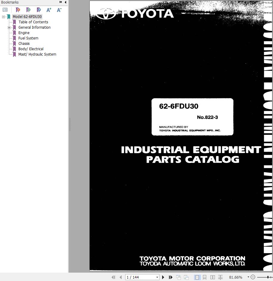Zoom out with the minus button

(x=253, y=277)
